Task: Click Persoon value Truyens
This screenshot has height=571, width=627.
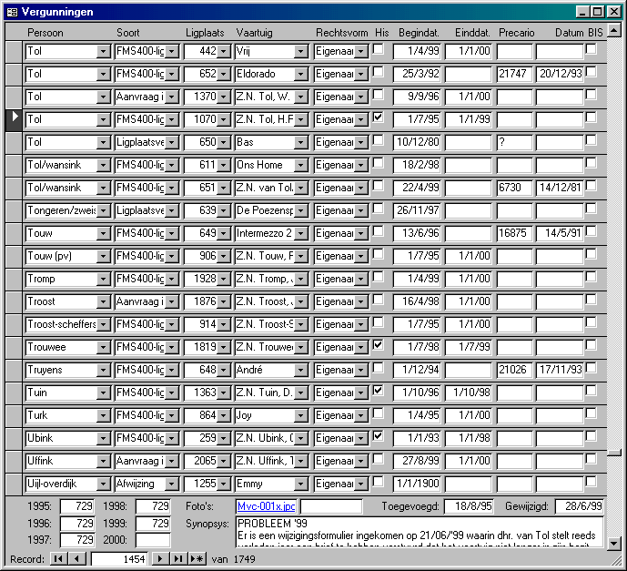Action: coord(61,370)
